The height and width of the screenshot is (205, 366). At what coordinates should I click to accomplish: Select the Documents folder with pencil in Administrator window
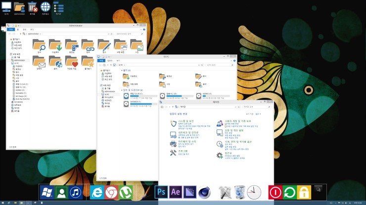coord(104,46)
